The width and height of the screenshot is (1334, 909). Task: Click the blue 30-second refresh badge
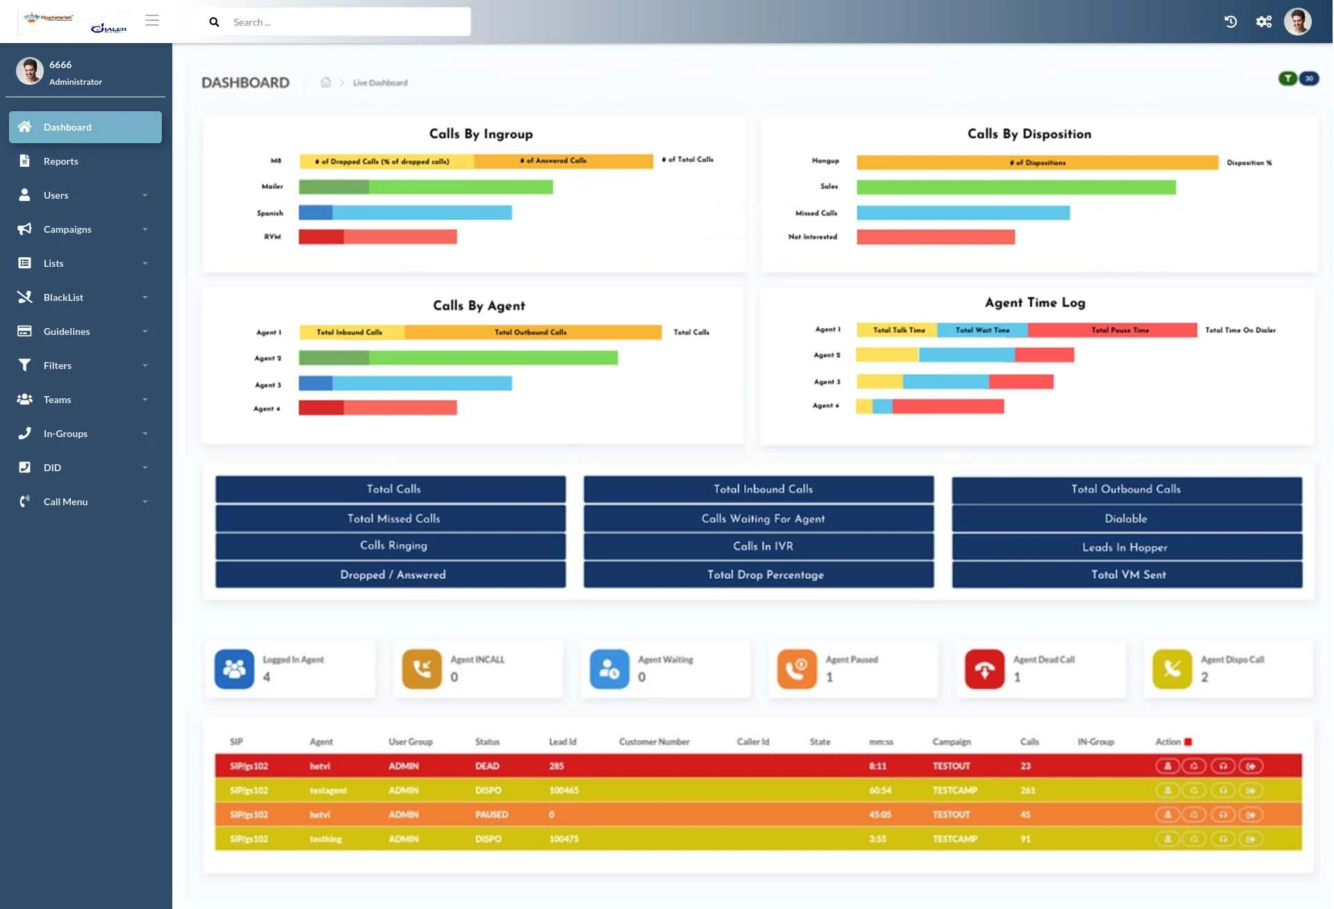coord(1309,79)
